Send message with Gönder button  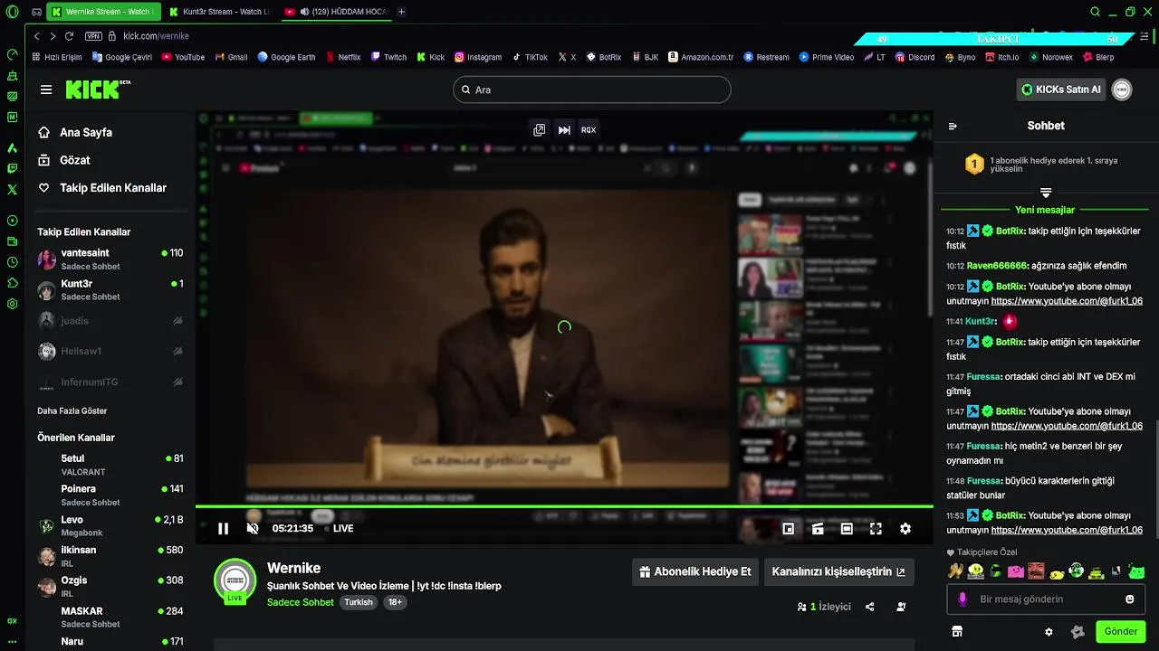[1121, 631]
